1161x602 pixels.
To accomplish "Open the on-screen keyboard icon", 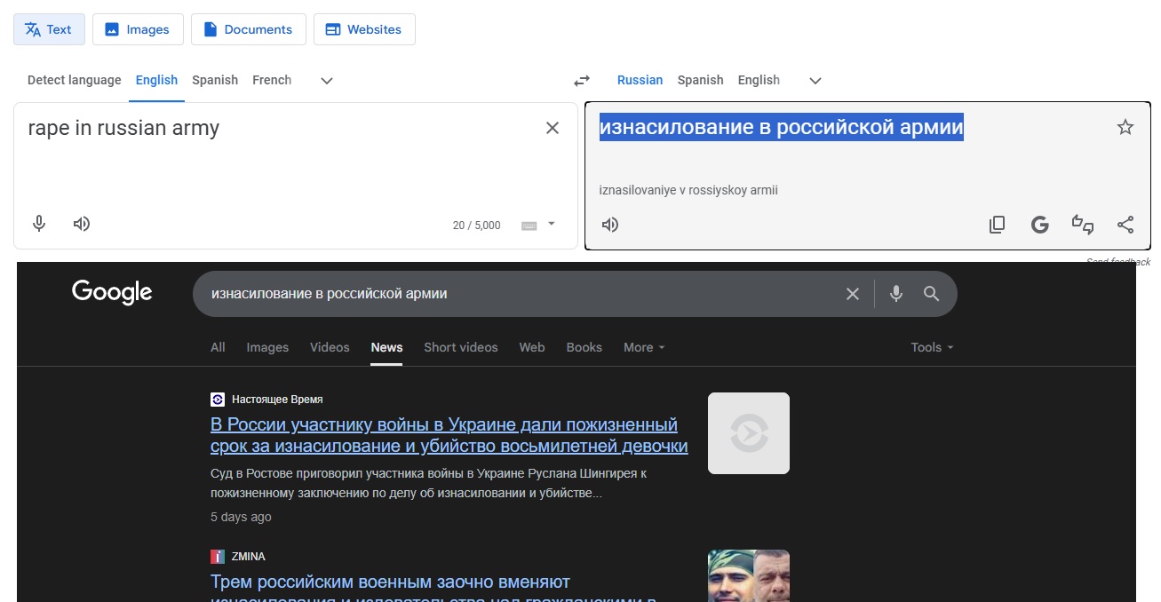I will [x=529, y=226].
